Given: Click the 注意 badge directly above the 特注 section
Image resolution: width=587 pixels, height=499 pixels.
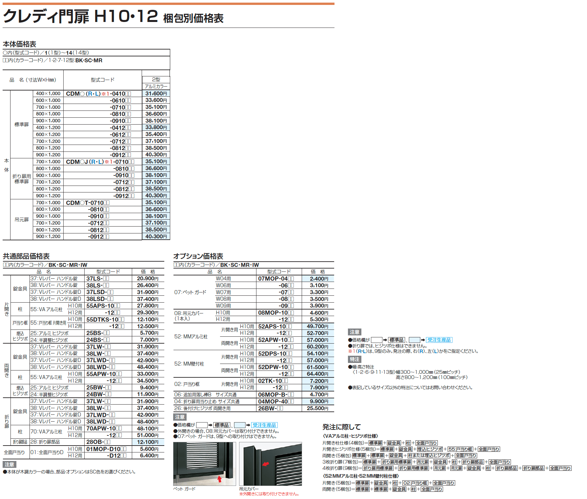Looking at the screenshot, I should 354,332.
